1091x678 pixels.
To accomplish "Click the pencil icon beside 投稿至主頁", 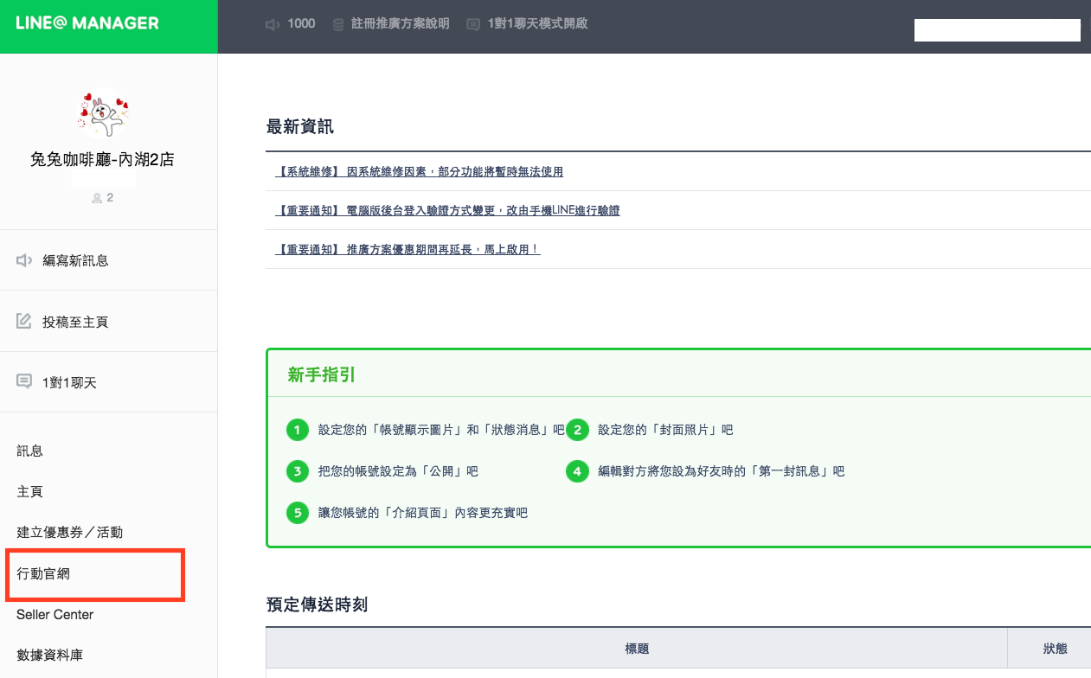I will (x=24, y=322).
